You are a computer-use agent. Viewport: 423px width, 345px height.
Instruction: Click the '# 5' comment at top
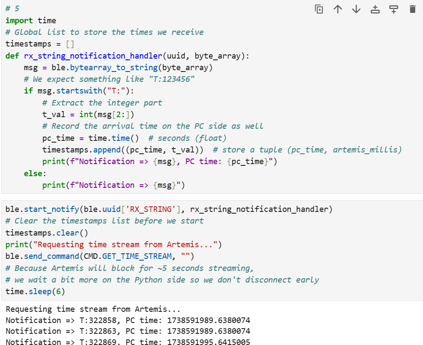(12, 9)
